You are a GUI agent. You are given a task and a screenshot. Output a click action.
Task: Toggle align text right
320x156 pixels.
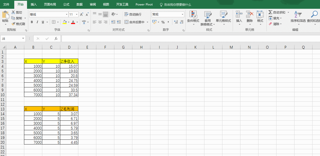[x=106, y=22]
